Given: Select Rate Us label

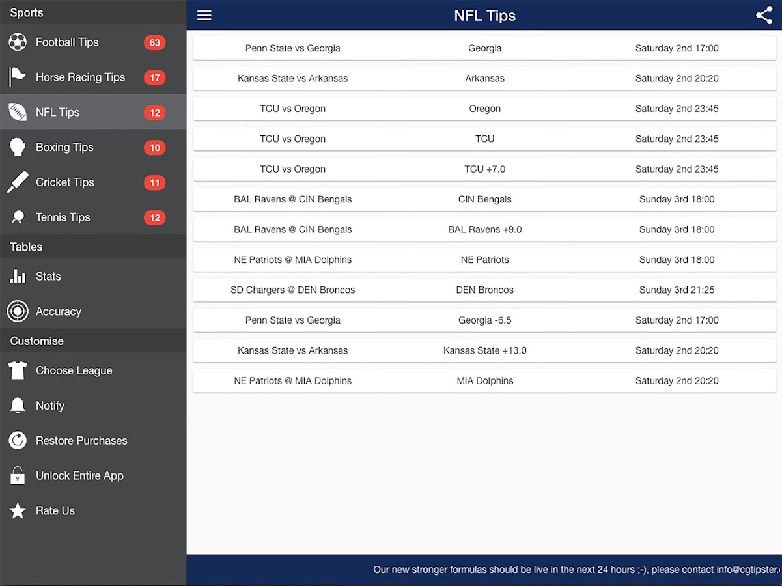Looking at the screenshot, I should pos(55,510).
